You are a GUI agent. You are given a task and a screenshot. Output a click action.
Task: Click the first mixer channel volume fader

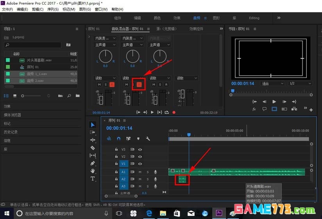point(101,100)
